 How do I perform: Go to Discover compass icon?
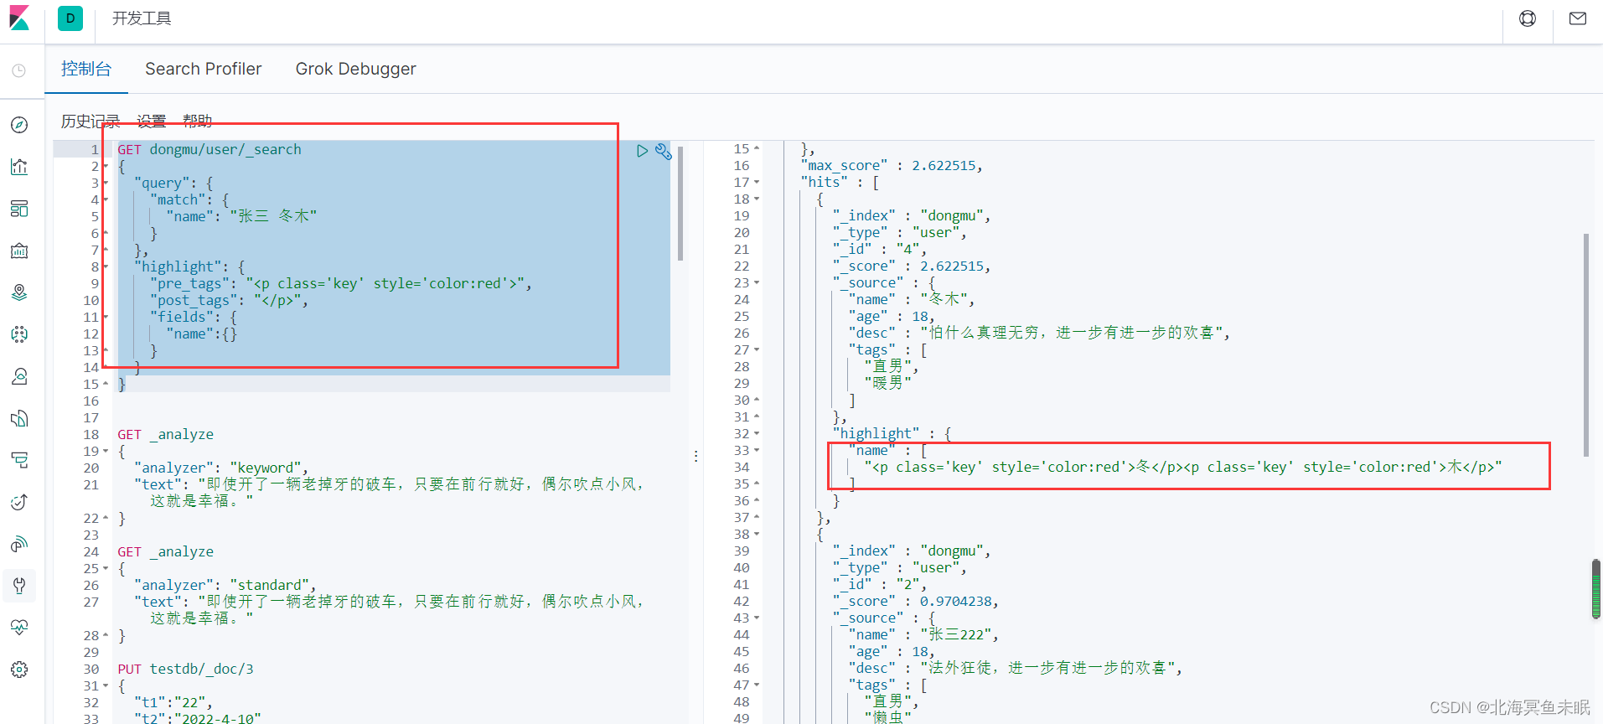pyautogui.click(x=19, y=125)
